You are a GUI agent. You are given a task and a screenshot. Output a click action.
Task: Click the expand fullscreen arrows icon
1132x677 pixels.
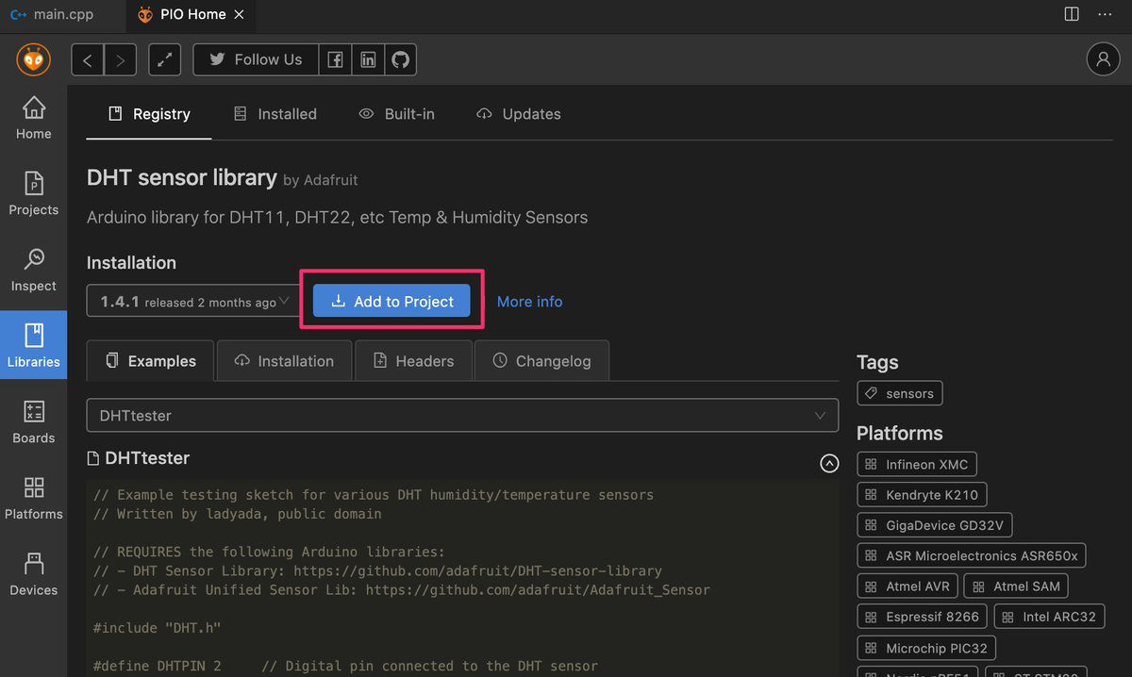(x=164, y=59)
